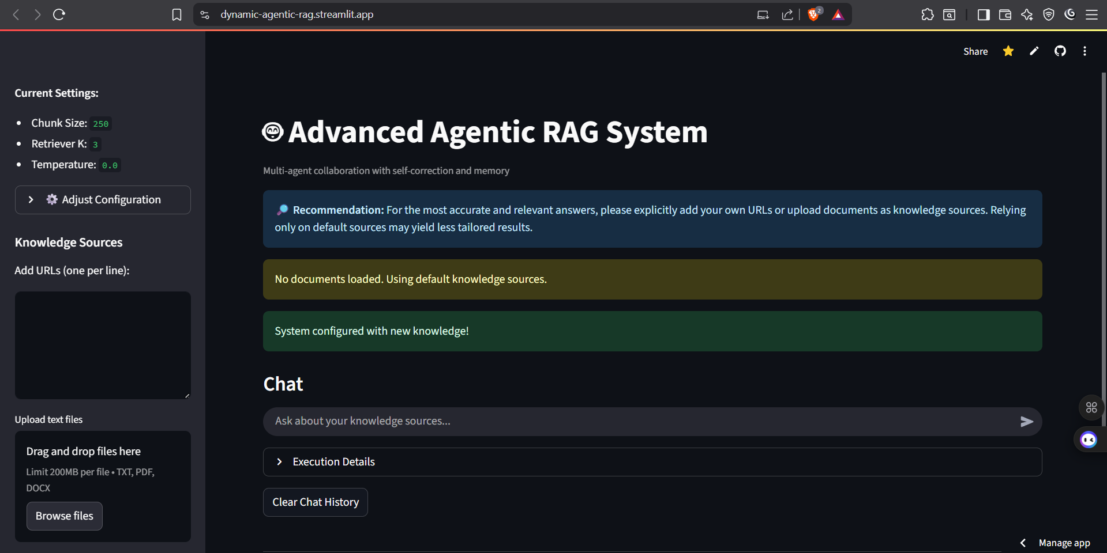Click the install app icon in address bar
1107x553 pixels.
[763, 15]
